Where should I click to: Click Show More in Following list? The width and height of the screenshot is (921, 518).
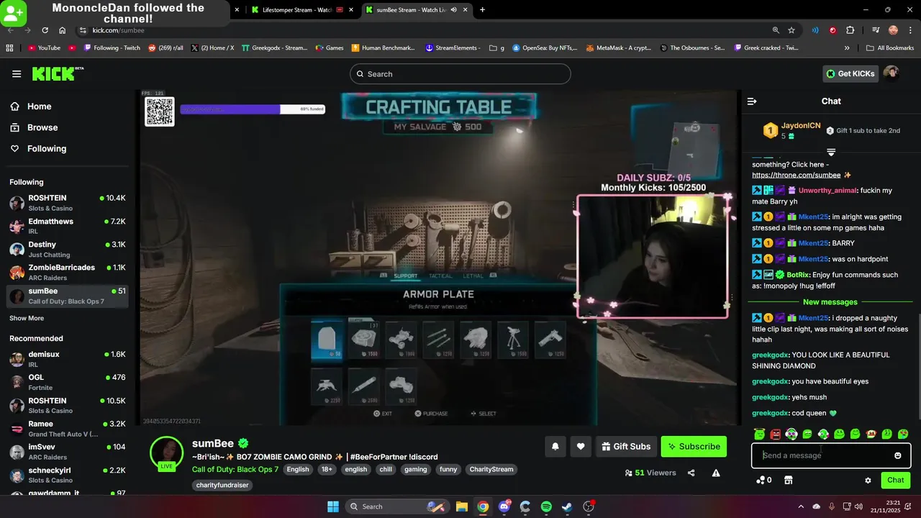tap(27, 318)
